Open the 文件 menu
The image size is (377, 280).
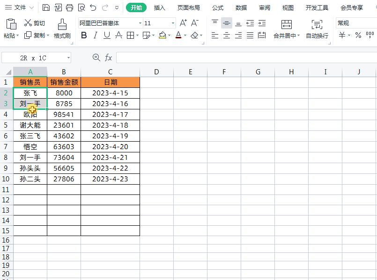(18, 7)
